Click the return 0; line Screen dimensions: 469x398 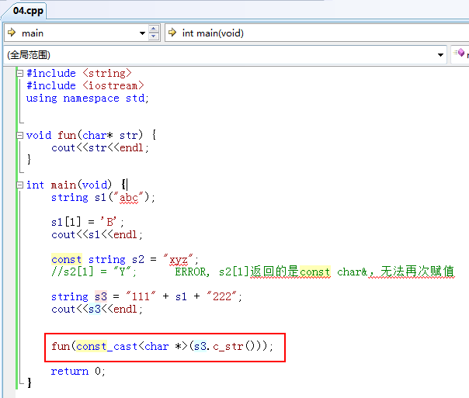click(x=78, y=372)
